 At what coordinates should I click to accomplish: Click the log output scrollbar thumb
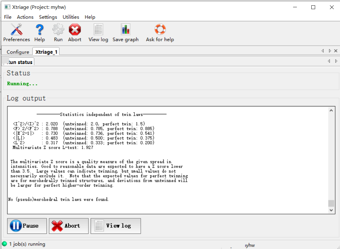tap(331, 203)
